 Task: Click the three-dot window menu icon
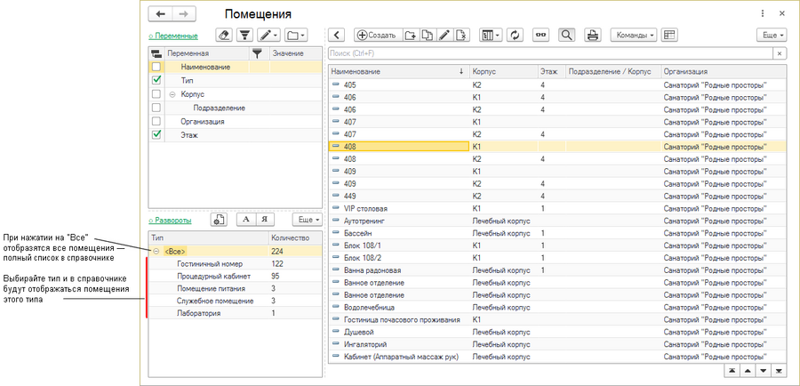pyautogui.click(x=763, y=14)
